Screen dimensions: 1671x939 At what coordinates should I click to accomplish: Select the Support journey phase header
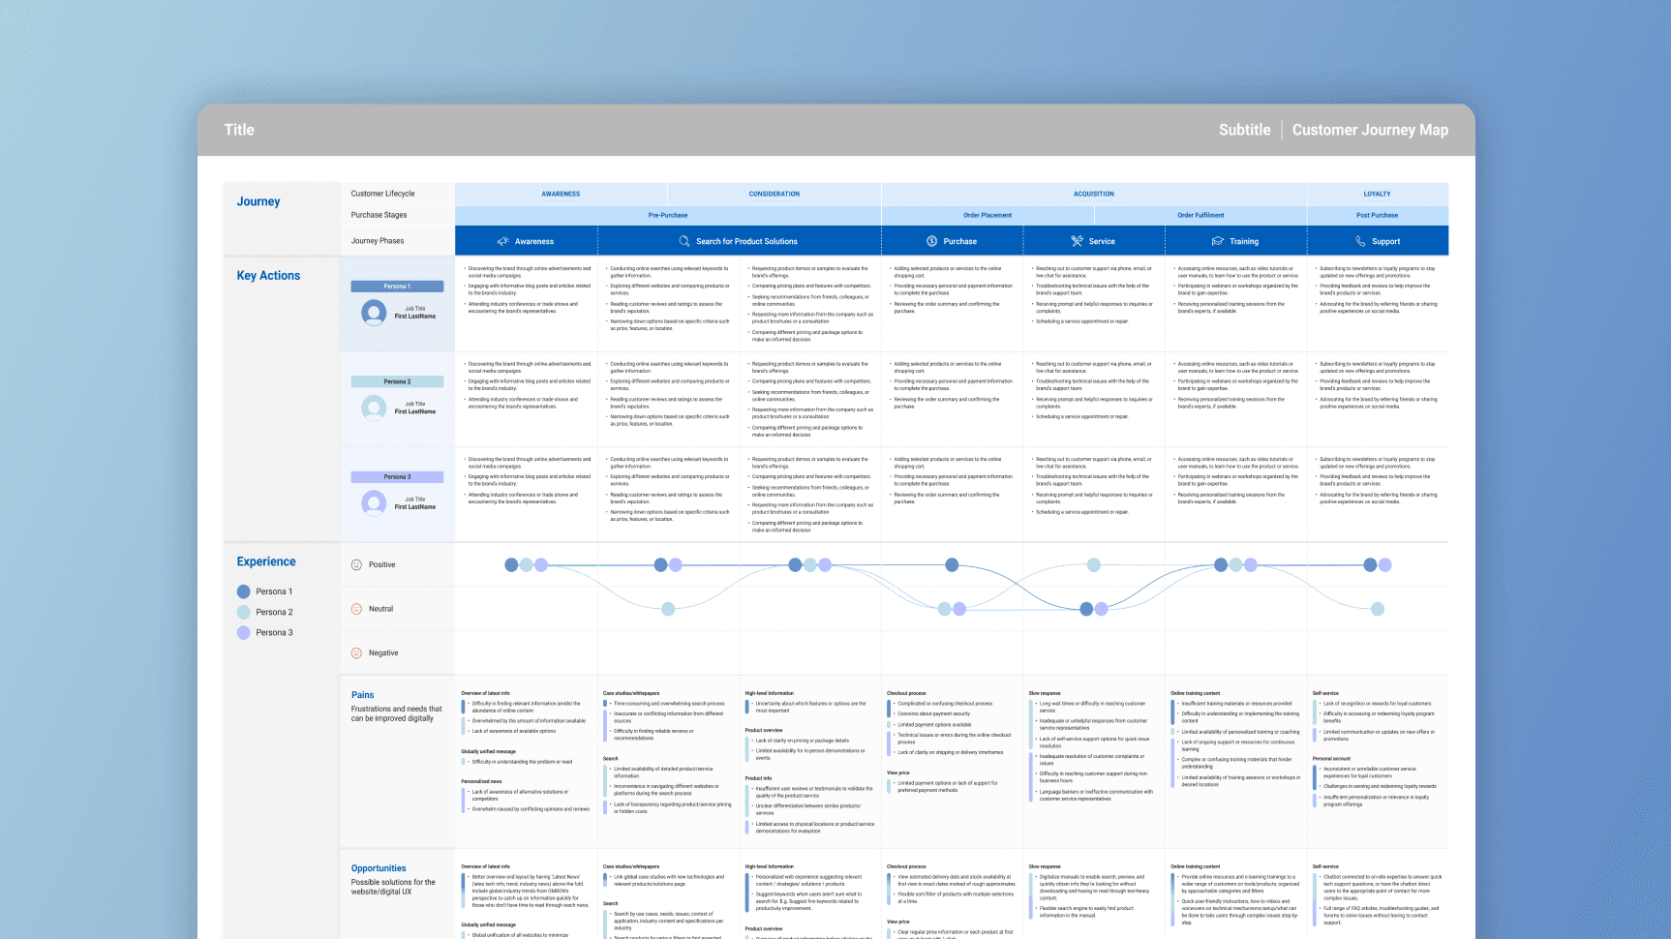(1378, 241)
